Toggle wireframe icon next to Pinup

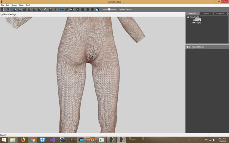(194, 20)
